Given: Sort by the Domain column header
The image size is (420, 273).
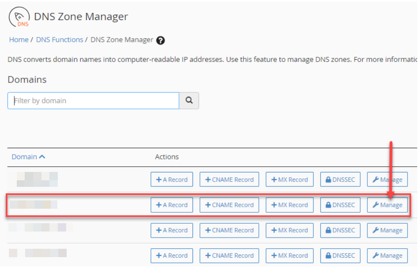Looking at the screenshot, I should point(28,157).
